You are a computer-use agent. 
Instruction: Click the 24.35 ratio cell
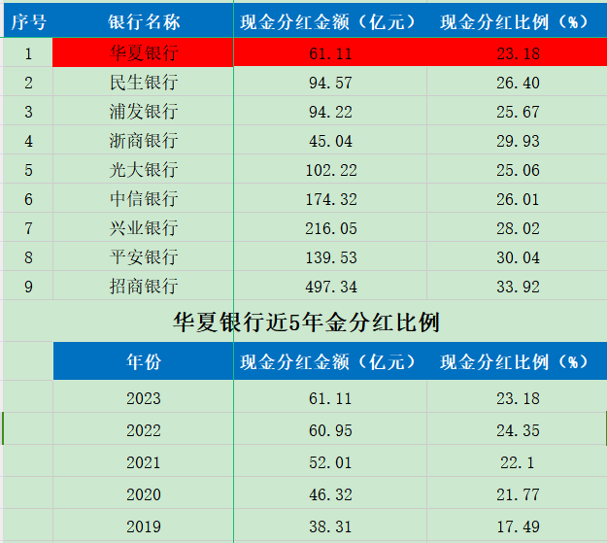[x=517, y=429]
